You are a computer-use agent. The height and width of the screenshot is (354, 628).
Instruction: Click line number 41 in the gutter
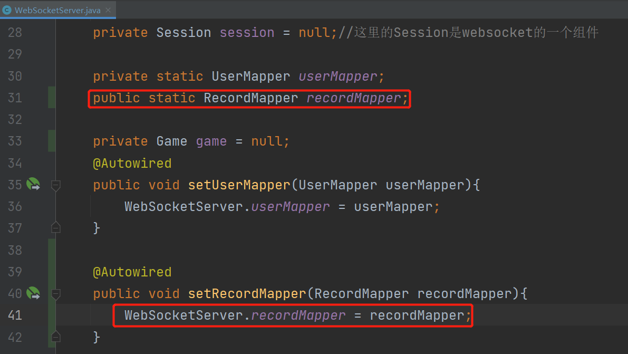[15, 315]
